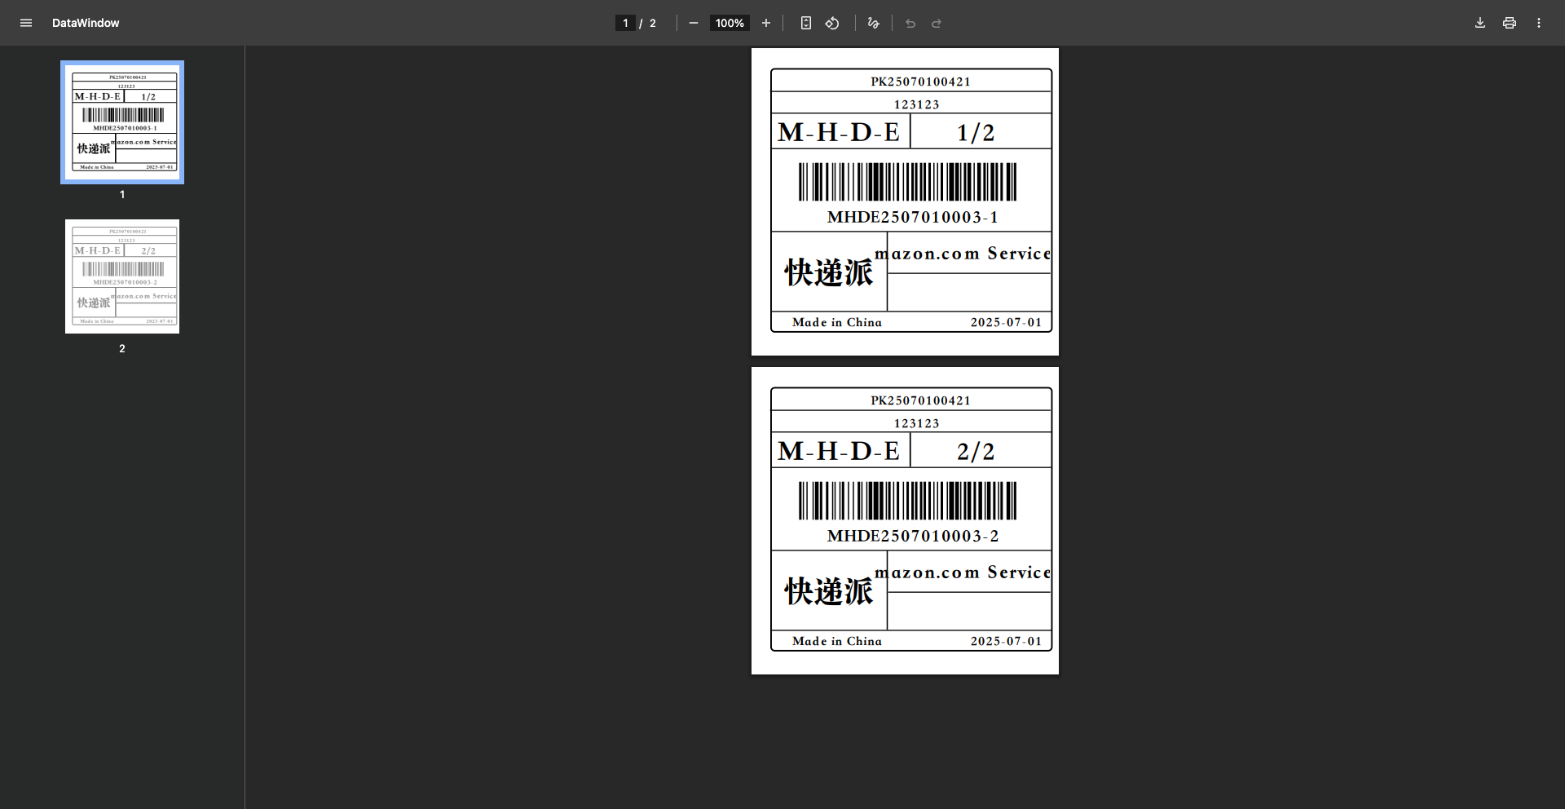Download the PDF file
Screen dimensions: 1565x809
pos(1480,23)
